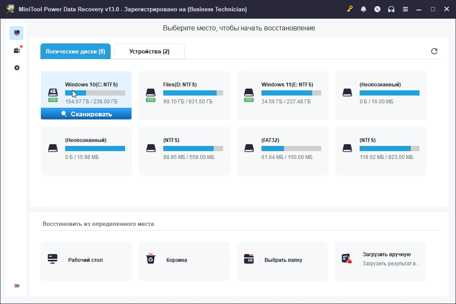The image size is (456, 304).
Task: Click the 34.56 ГБ / 237.48 ГБ text
Action: tap(286, 102)
